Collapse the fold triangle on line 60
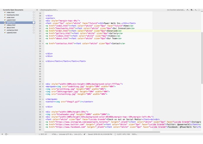 [x=43, y=117]
